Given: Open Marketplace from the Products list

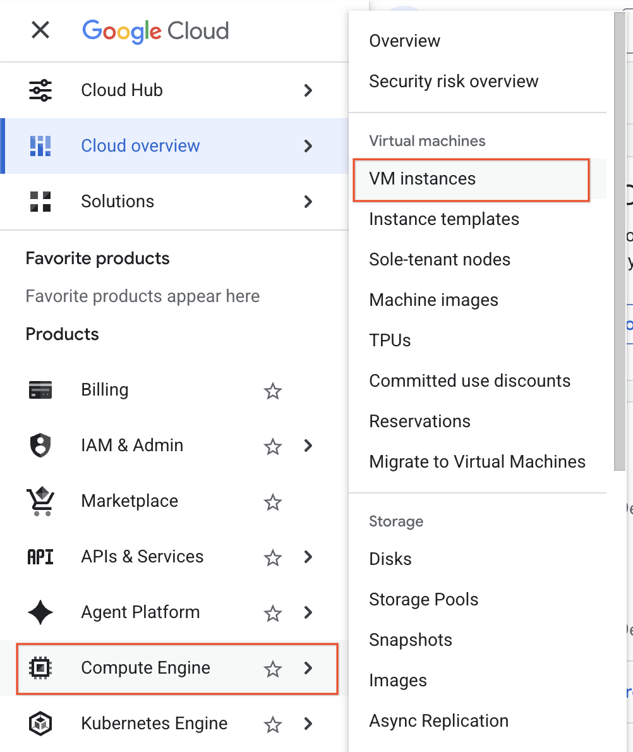Looking at the screenshot, I should click(x=174, y=501).
